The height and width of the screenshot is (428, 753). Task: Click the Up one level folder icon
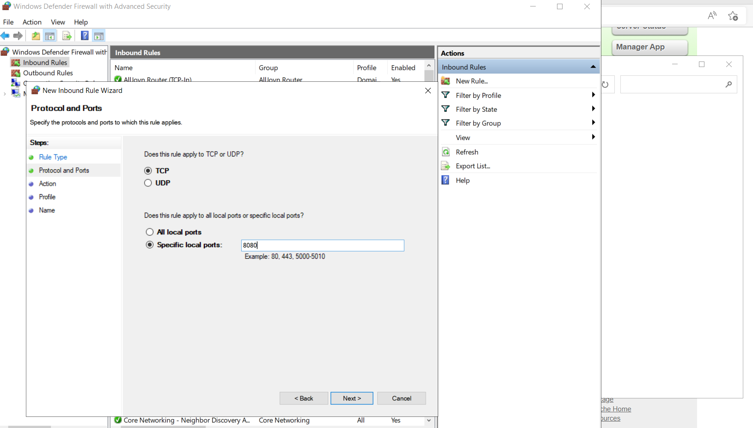36,36
